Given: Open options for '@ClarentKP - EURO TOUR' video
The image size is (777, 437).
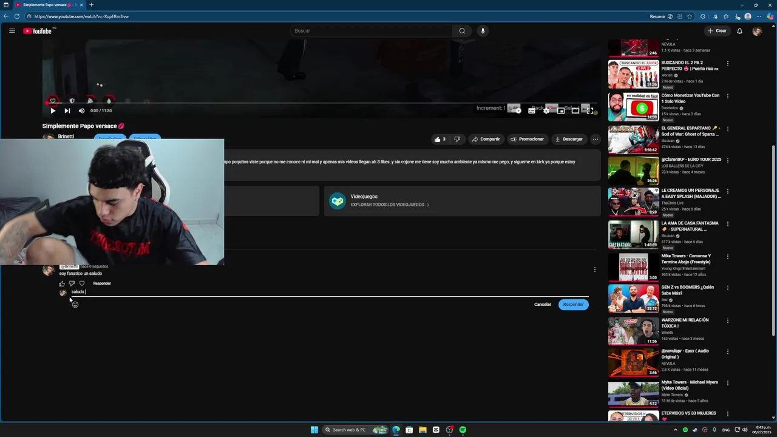Looking at the screenshot, I should (728, 160).
